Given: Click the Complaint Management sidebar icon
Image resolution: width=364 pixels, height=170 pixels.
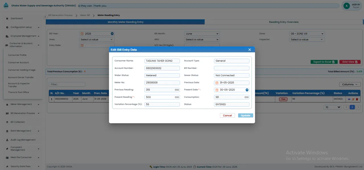Looking at the screenshot, I should point(7,148).
